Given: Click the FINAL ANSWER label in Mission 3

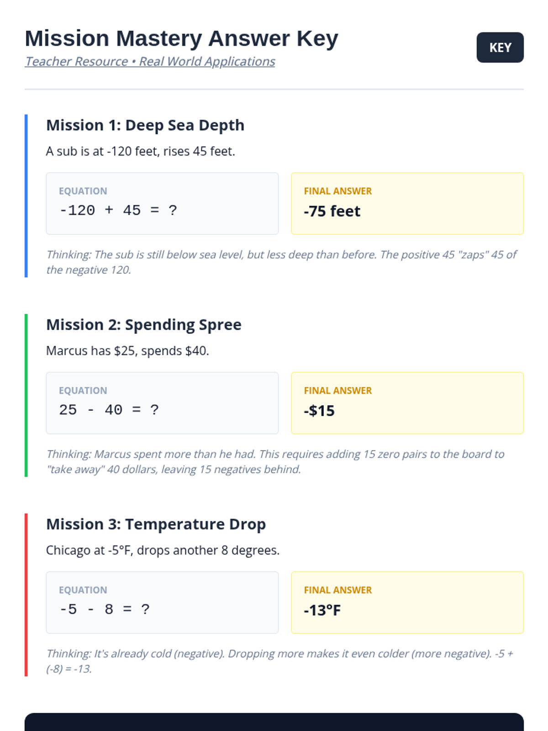Looking at the screenshot, I should click(338, 590).
